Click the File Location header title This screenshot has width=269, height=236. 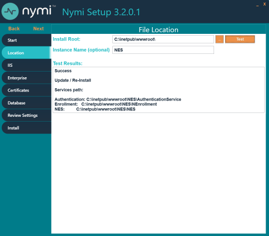[x=158, y=30]
